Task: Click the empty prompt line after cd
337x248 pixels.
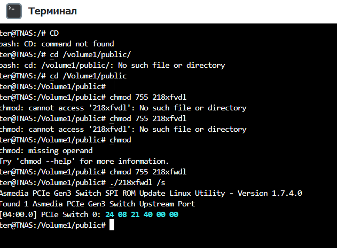Action: [x=53, y=87]
